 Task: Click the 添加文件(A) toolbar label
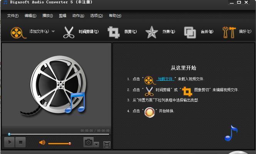[x=39, y=31]
